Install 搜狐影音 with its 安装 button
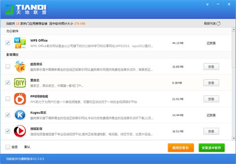236x164 pixels. point(211,131)
